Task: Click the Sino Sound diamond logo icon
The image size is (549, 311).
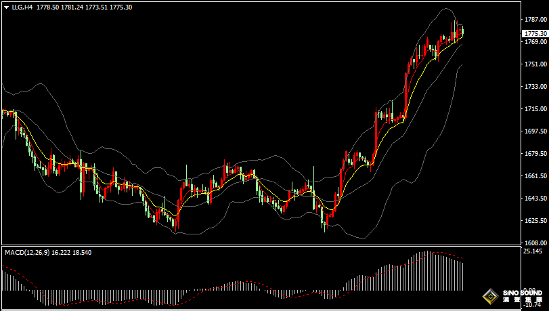Action: (490, 296)
